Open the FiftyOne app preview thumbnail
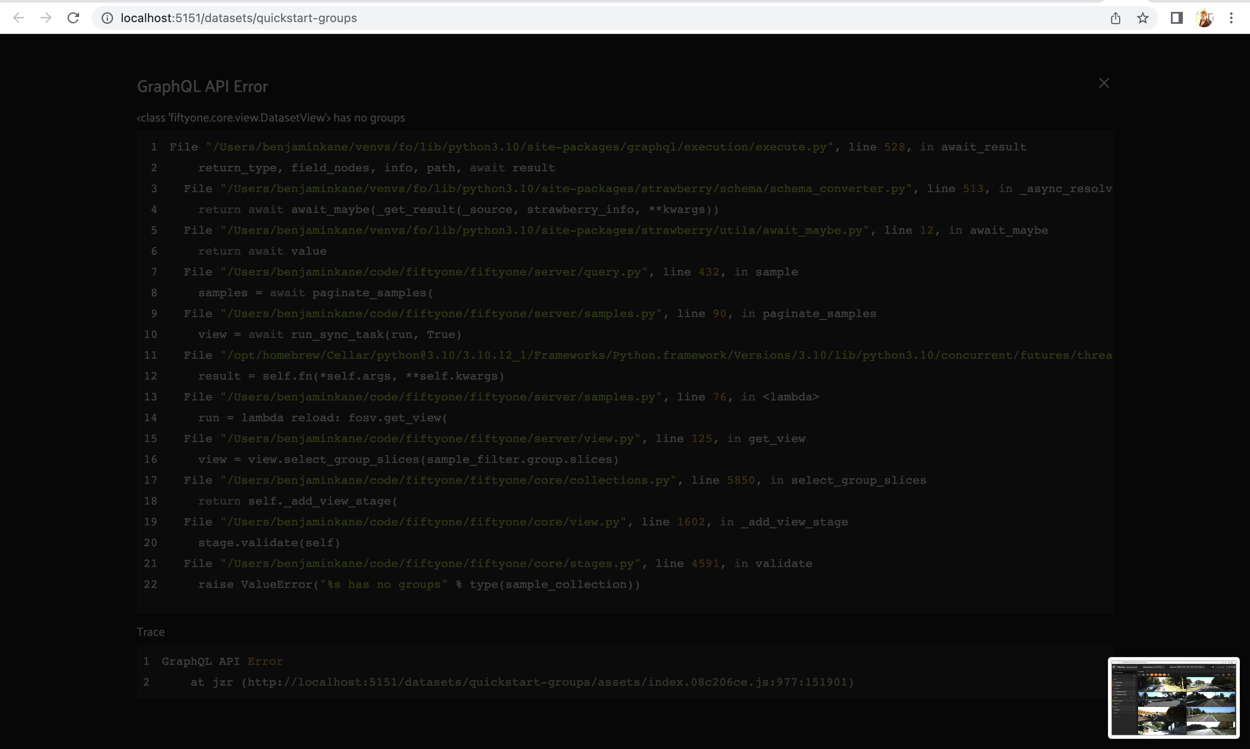 [1173, 697]
